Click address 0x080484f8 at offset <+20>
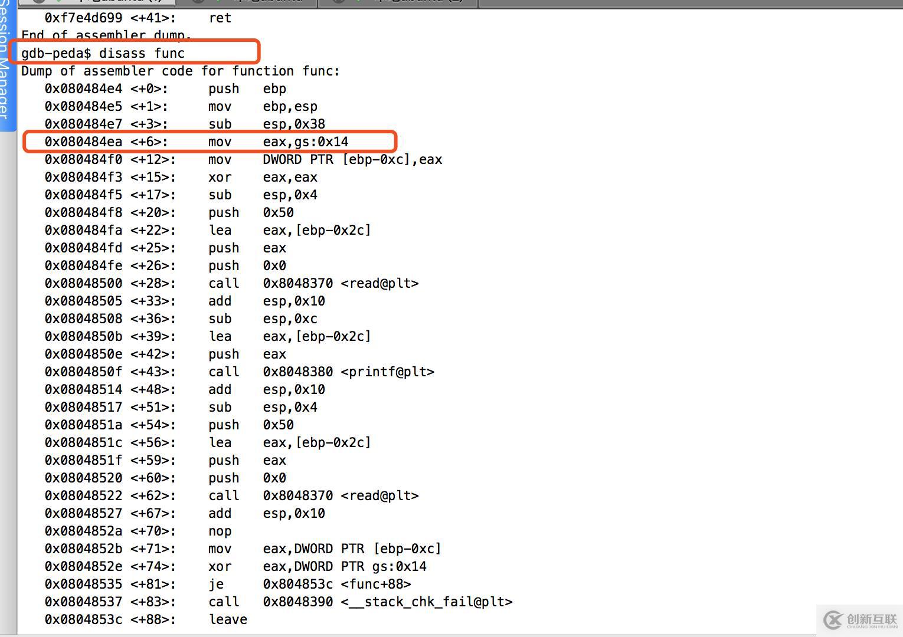The width and height of the screenshot is (903, 637). pyautogui.click(x=83, y=212)
